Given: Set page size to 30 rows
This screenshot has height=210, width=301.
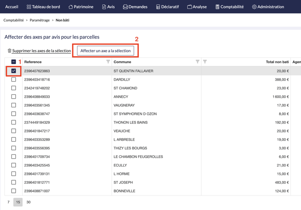Looking at the screenshot, I should click(28, 202).
